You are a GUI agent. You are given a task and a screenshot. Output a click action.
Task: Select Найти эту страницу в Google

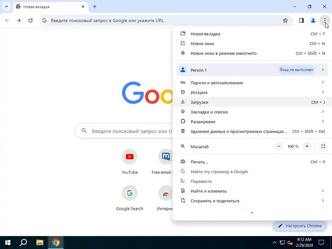[252, 172]
